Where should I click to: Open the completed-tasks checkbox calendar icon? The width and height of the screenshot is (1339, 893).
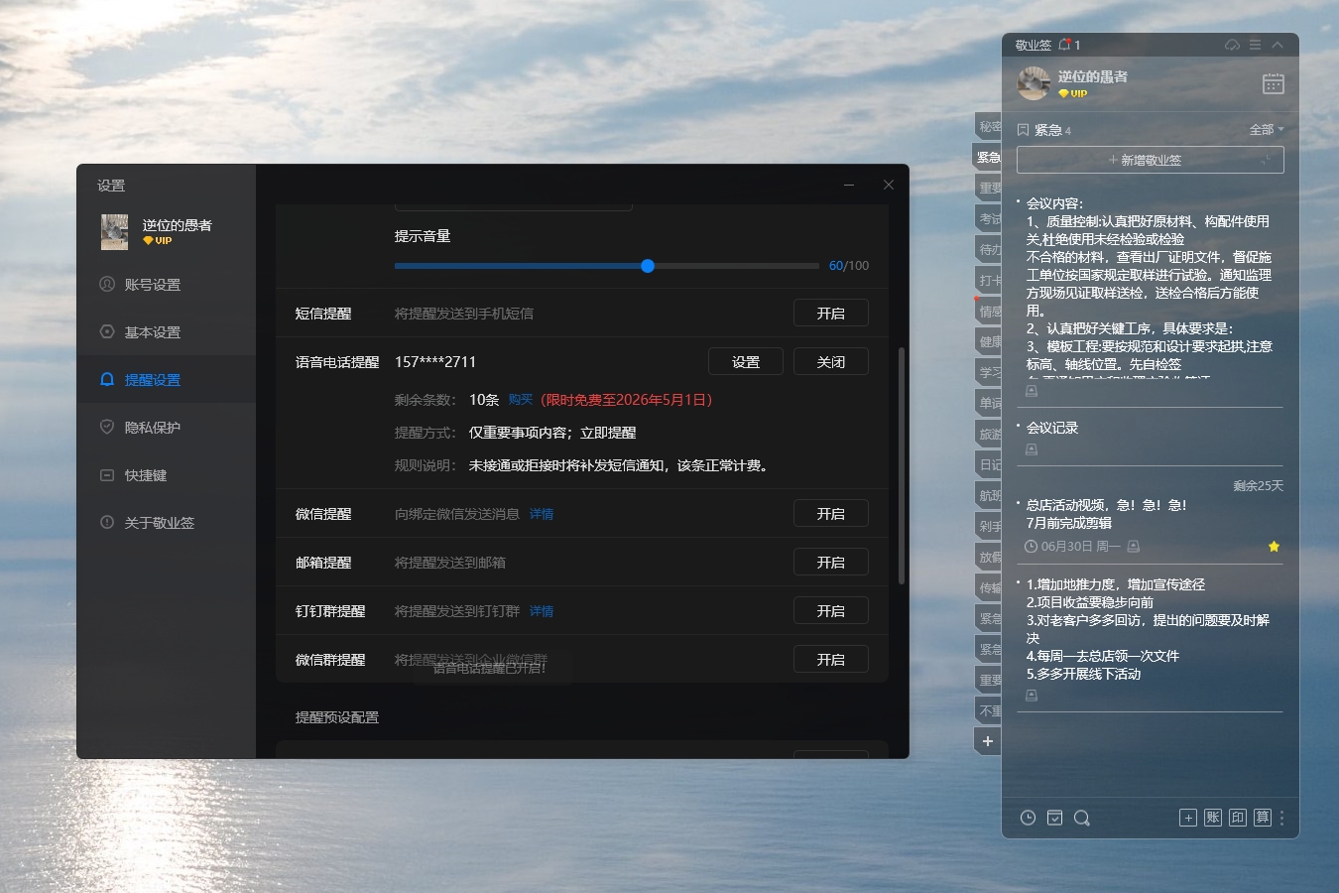tap(1054, 818)
